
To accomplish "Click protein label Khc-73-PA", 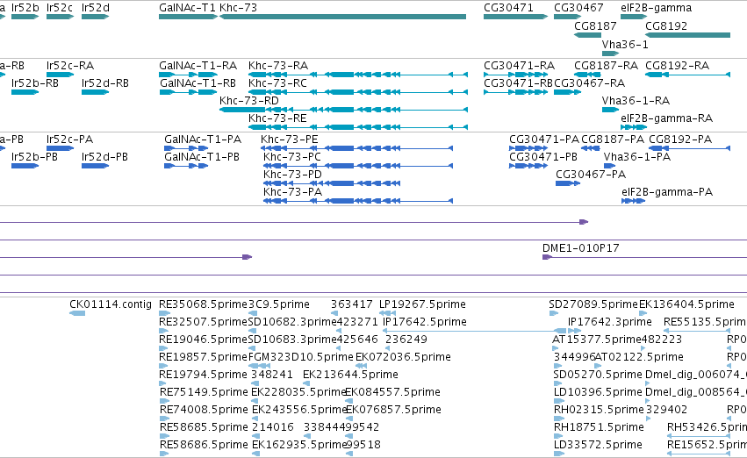I will 292,192.
